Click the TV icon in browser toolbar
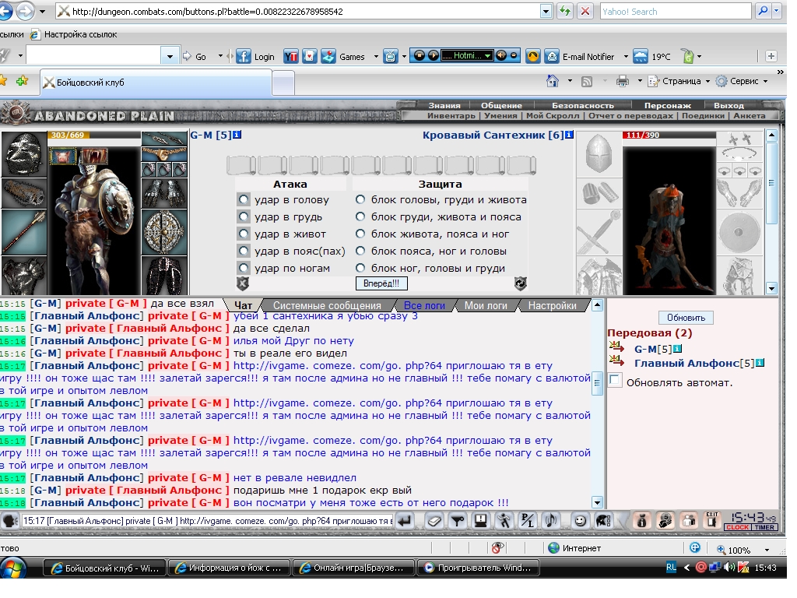Image resolution: width=797 pixels, height=598 pixels. pyautogui.click(x=391, y=56)
